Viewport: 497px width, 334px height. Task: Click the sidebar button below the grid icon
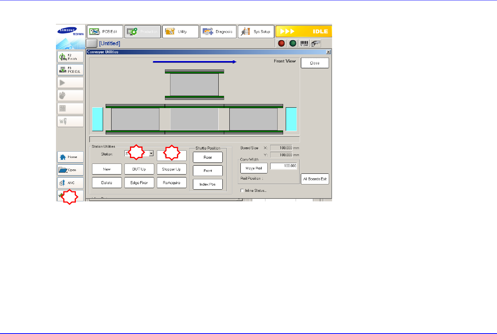click(70, 121)
